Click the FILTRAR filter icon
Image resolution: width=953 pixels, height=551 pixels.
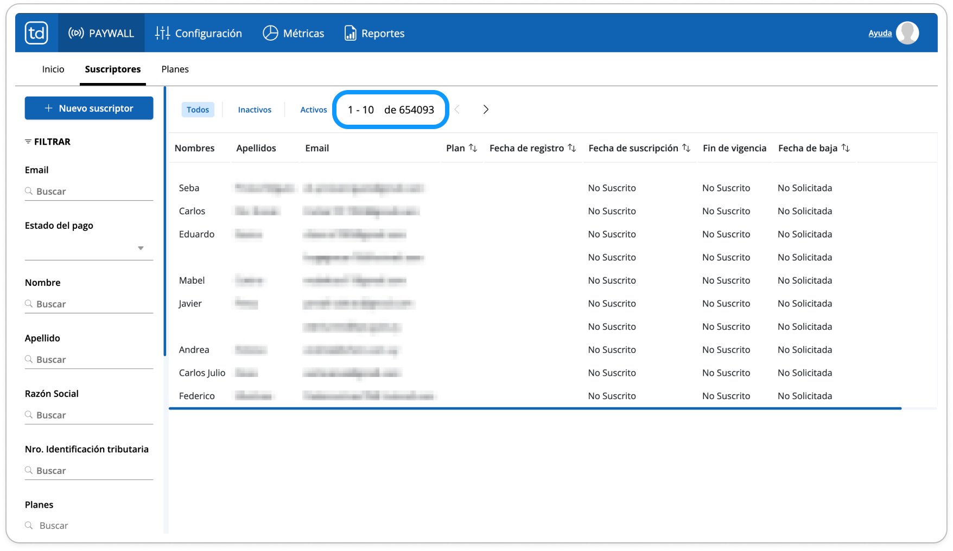pyautogui.click(x=28, y=142)
